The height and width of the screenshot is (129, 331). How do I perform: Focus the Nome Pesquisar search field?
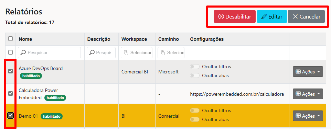(x=50, y=52)
